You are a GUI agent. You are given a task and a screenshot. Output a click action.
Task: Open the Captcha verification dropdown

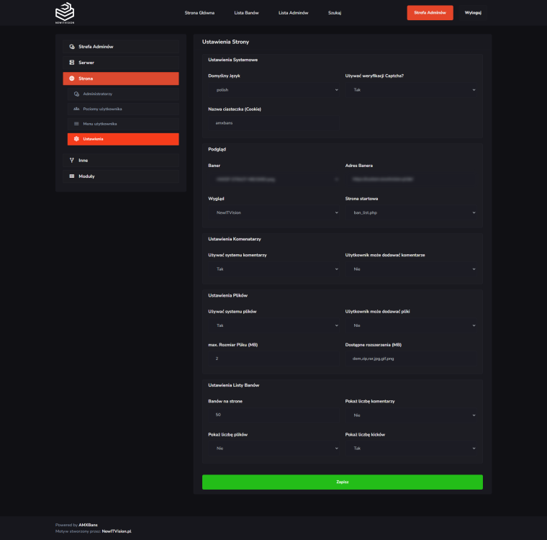click(x=411, y=90)
